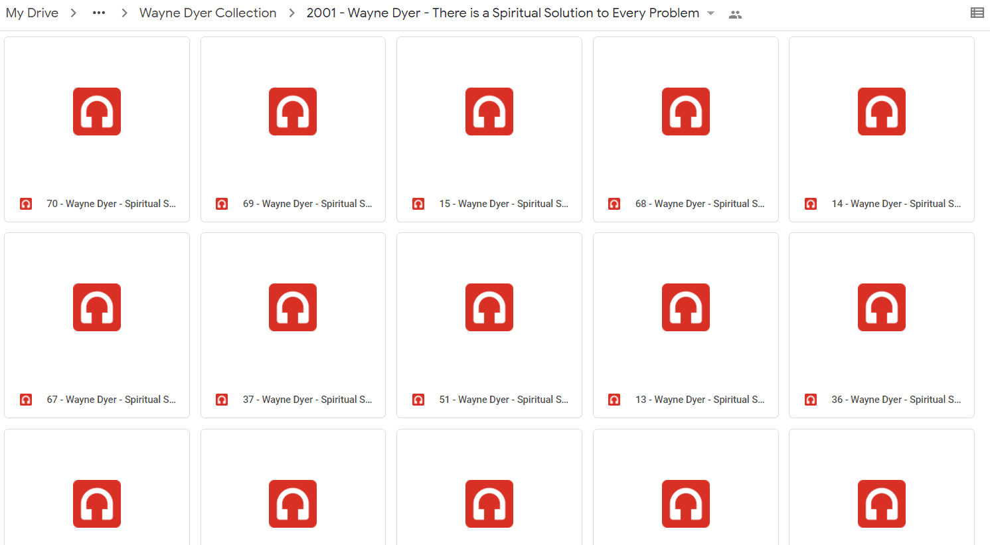Select large thumbnail of file 37
The height and width of the screenshot is (545, 990).
[x=293, y=307]
